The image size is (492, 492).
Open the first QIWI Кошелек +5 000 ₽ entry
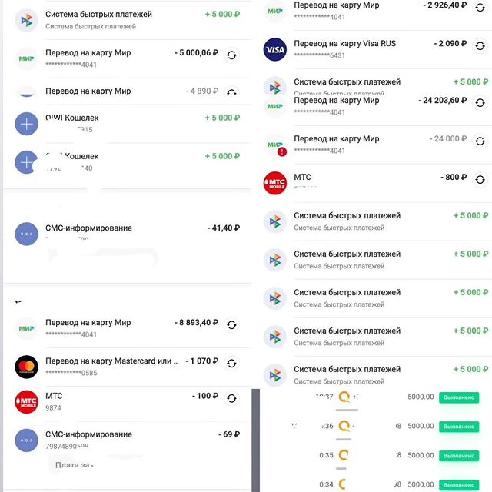[128, 124]
